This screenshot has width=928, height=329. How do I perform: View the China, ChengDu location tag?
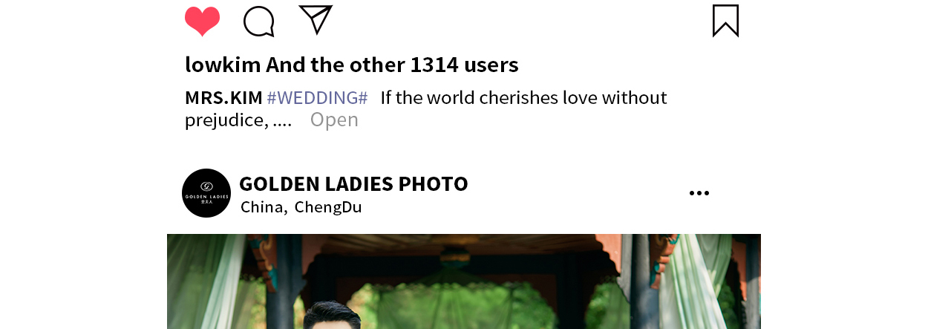click(x=301, y=207)
